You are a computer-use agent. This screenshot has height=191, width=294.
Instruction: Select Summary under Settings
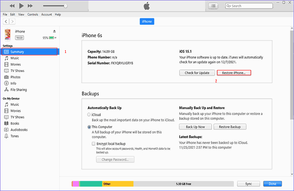click(29, 52)
